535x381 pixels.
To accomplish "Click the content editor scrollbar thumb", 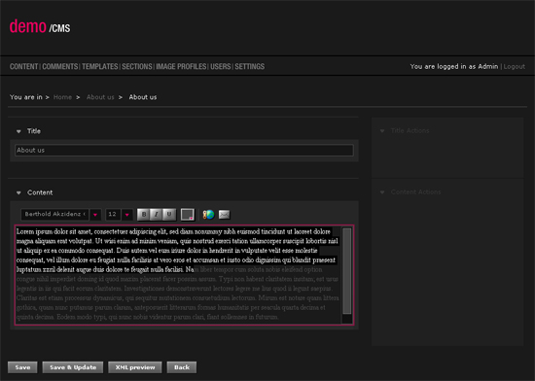I will 347,271.
